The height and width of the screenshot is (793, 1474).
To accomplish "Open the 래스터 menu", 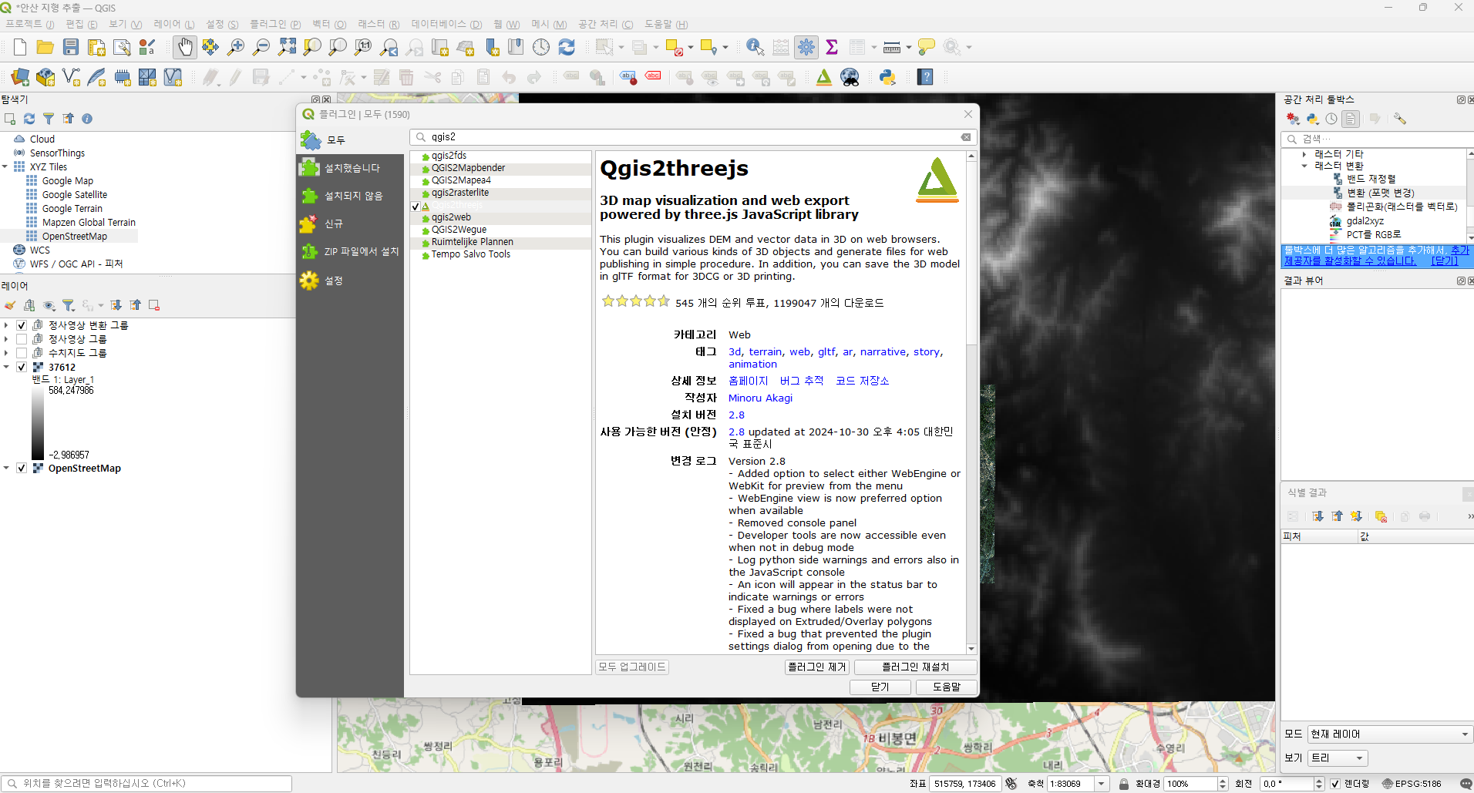I will (378, 25).
